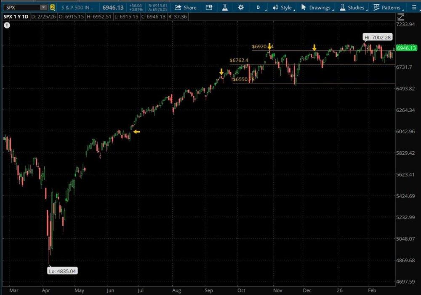This screenshot has width=421, height=295.
Task: Expand the SPX symbol dropdown arrow
Action: tap(43, 8)
